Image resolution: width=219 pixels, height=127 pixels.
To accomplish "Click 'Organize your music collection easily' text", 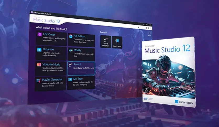I will (x=51, y=54).
